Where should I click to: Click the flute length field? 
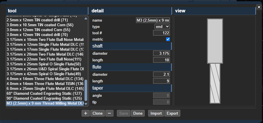[161, 81]
